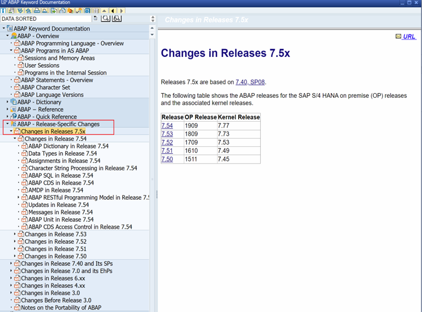The width and height of the screenshot is (422, 312).
Task: Select Programs in the Internal Session
Action: 66,73
